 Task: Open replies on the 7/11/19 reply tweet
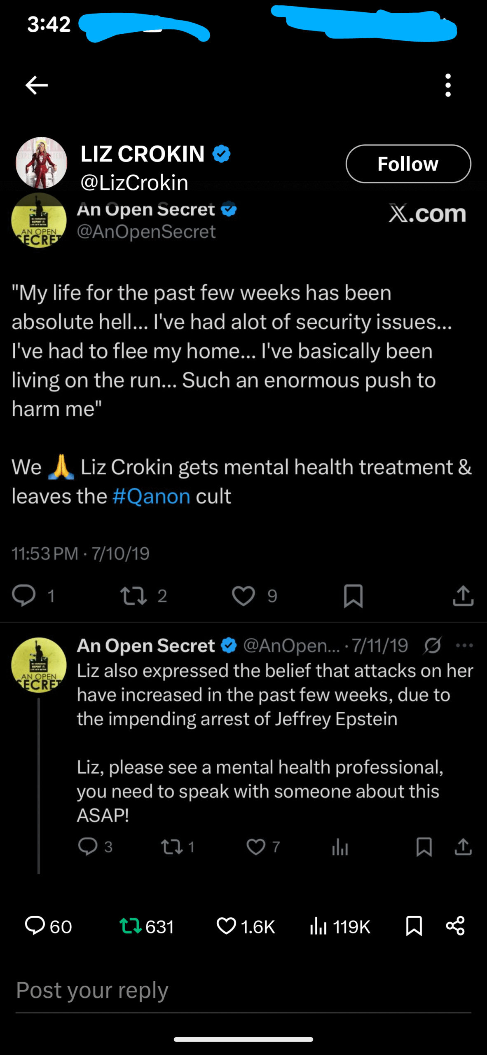(88, 847)
